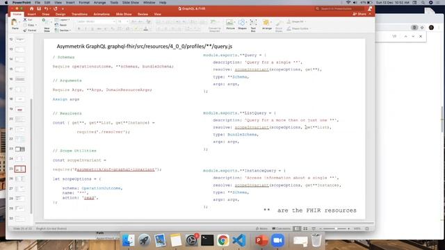Close the find bar in Chrome window
445x250 pixels.
[421, 36]
